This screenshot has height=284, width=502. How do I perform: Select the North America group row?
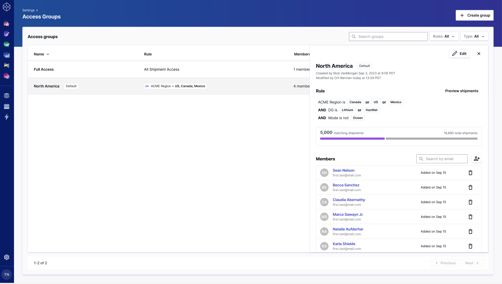[169, 86]
